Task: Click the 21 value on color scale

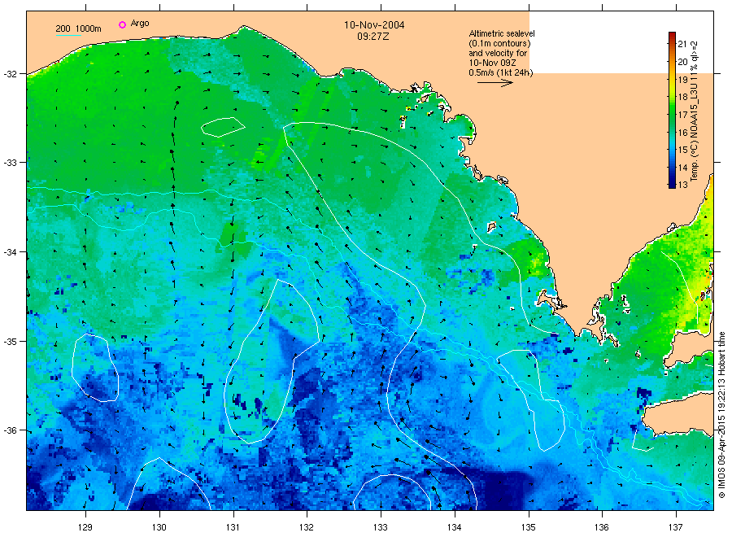Action: [x=682, y=45]
